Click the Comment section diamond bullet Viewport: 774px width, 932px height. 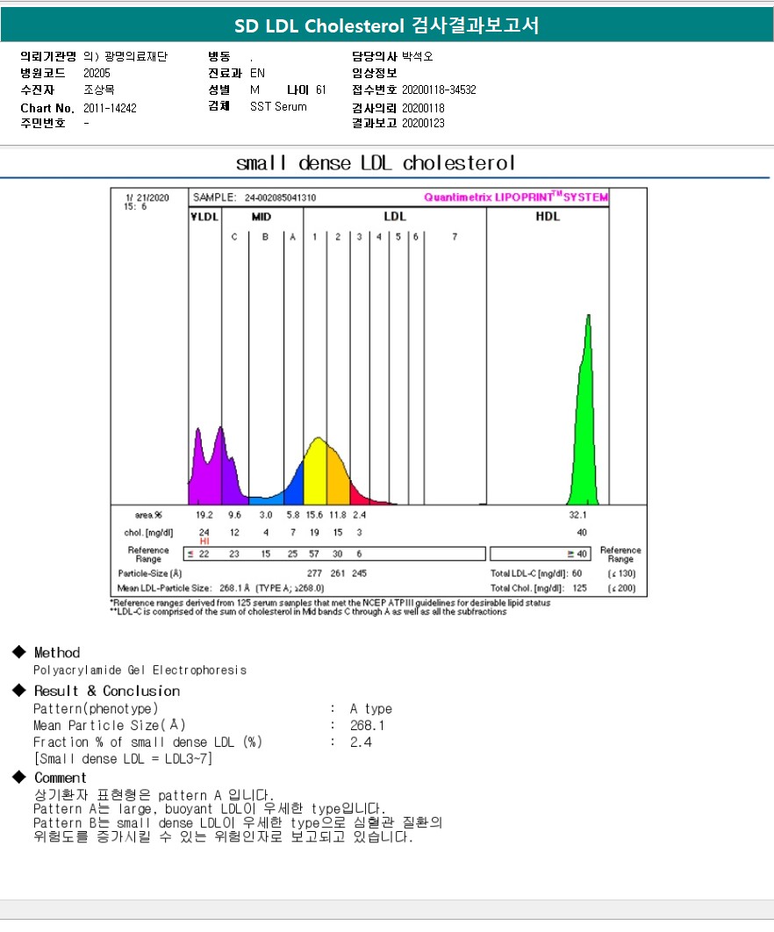coord(19,777)
